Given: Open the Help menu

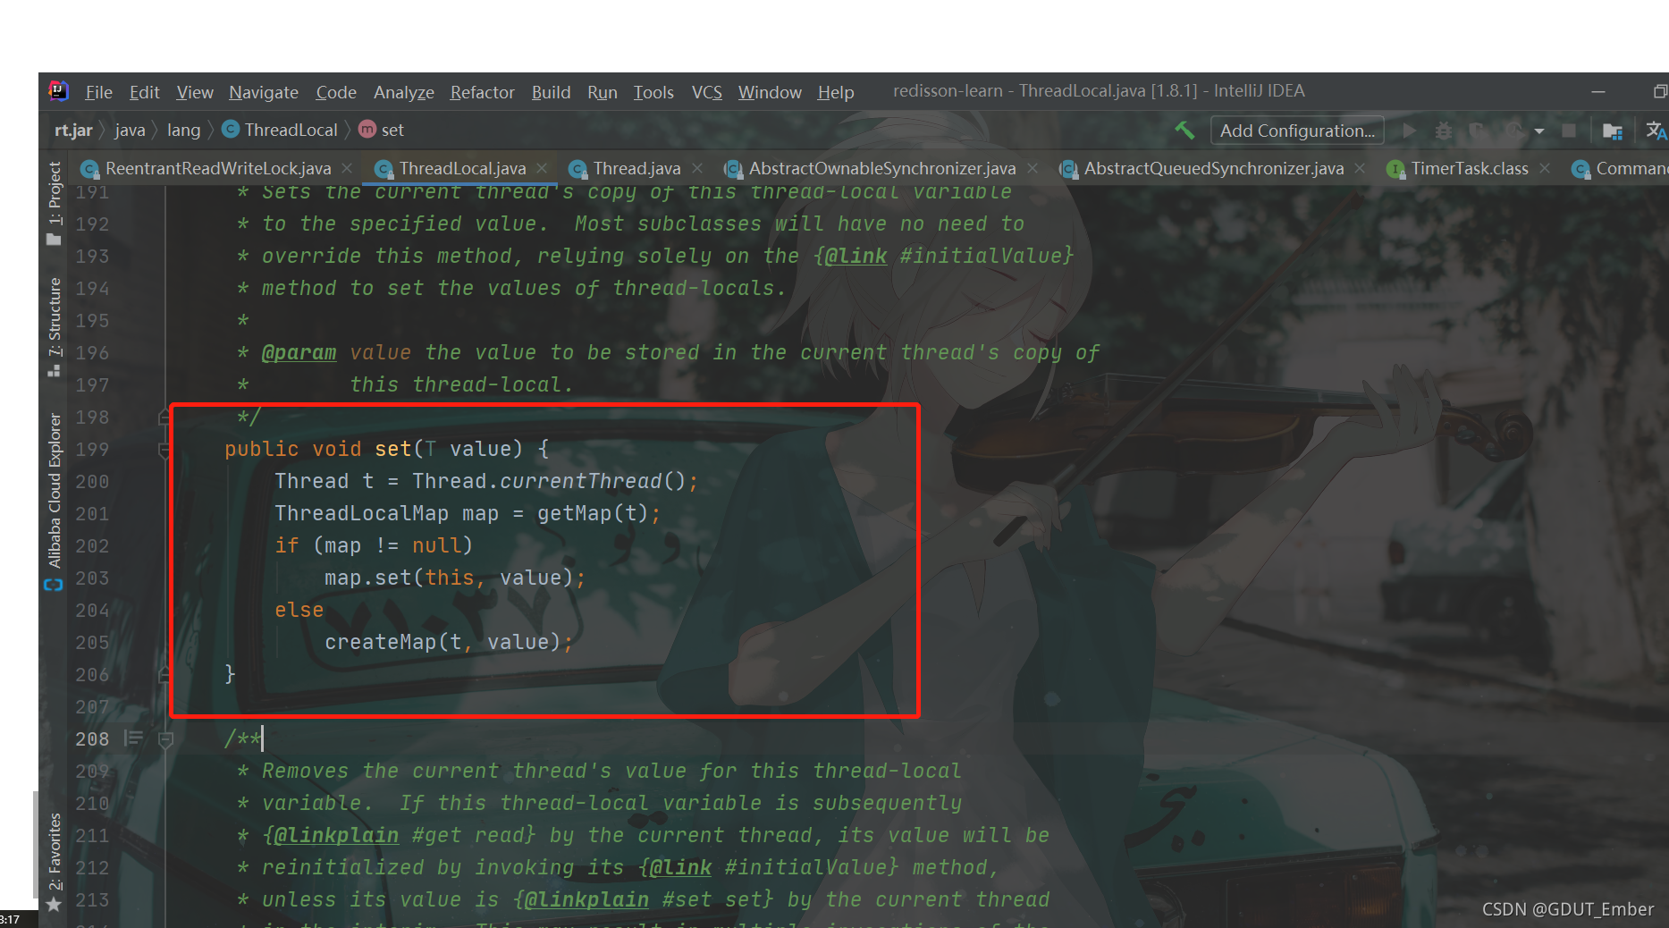Looking at the screenshot, I should click(836, 92).
